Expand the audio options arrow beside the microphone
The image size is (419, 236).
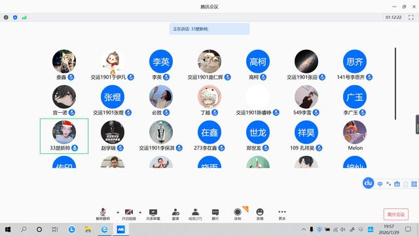point(118,212)
